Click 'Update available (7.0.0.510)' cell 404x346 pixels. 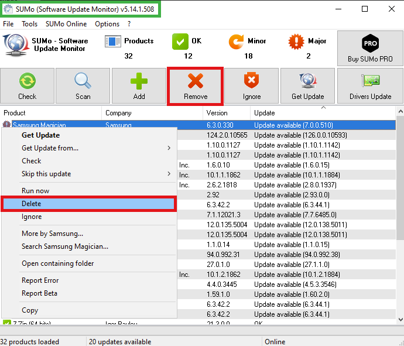[293, 125]
